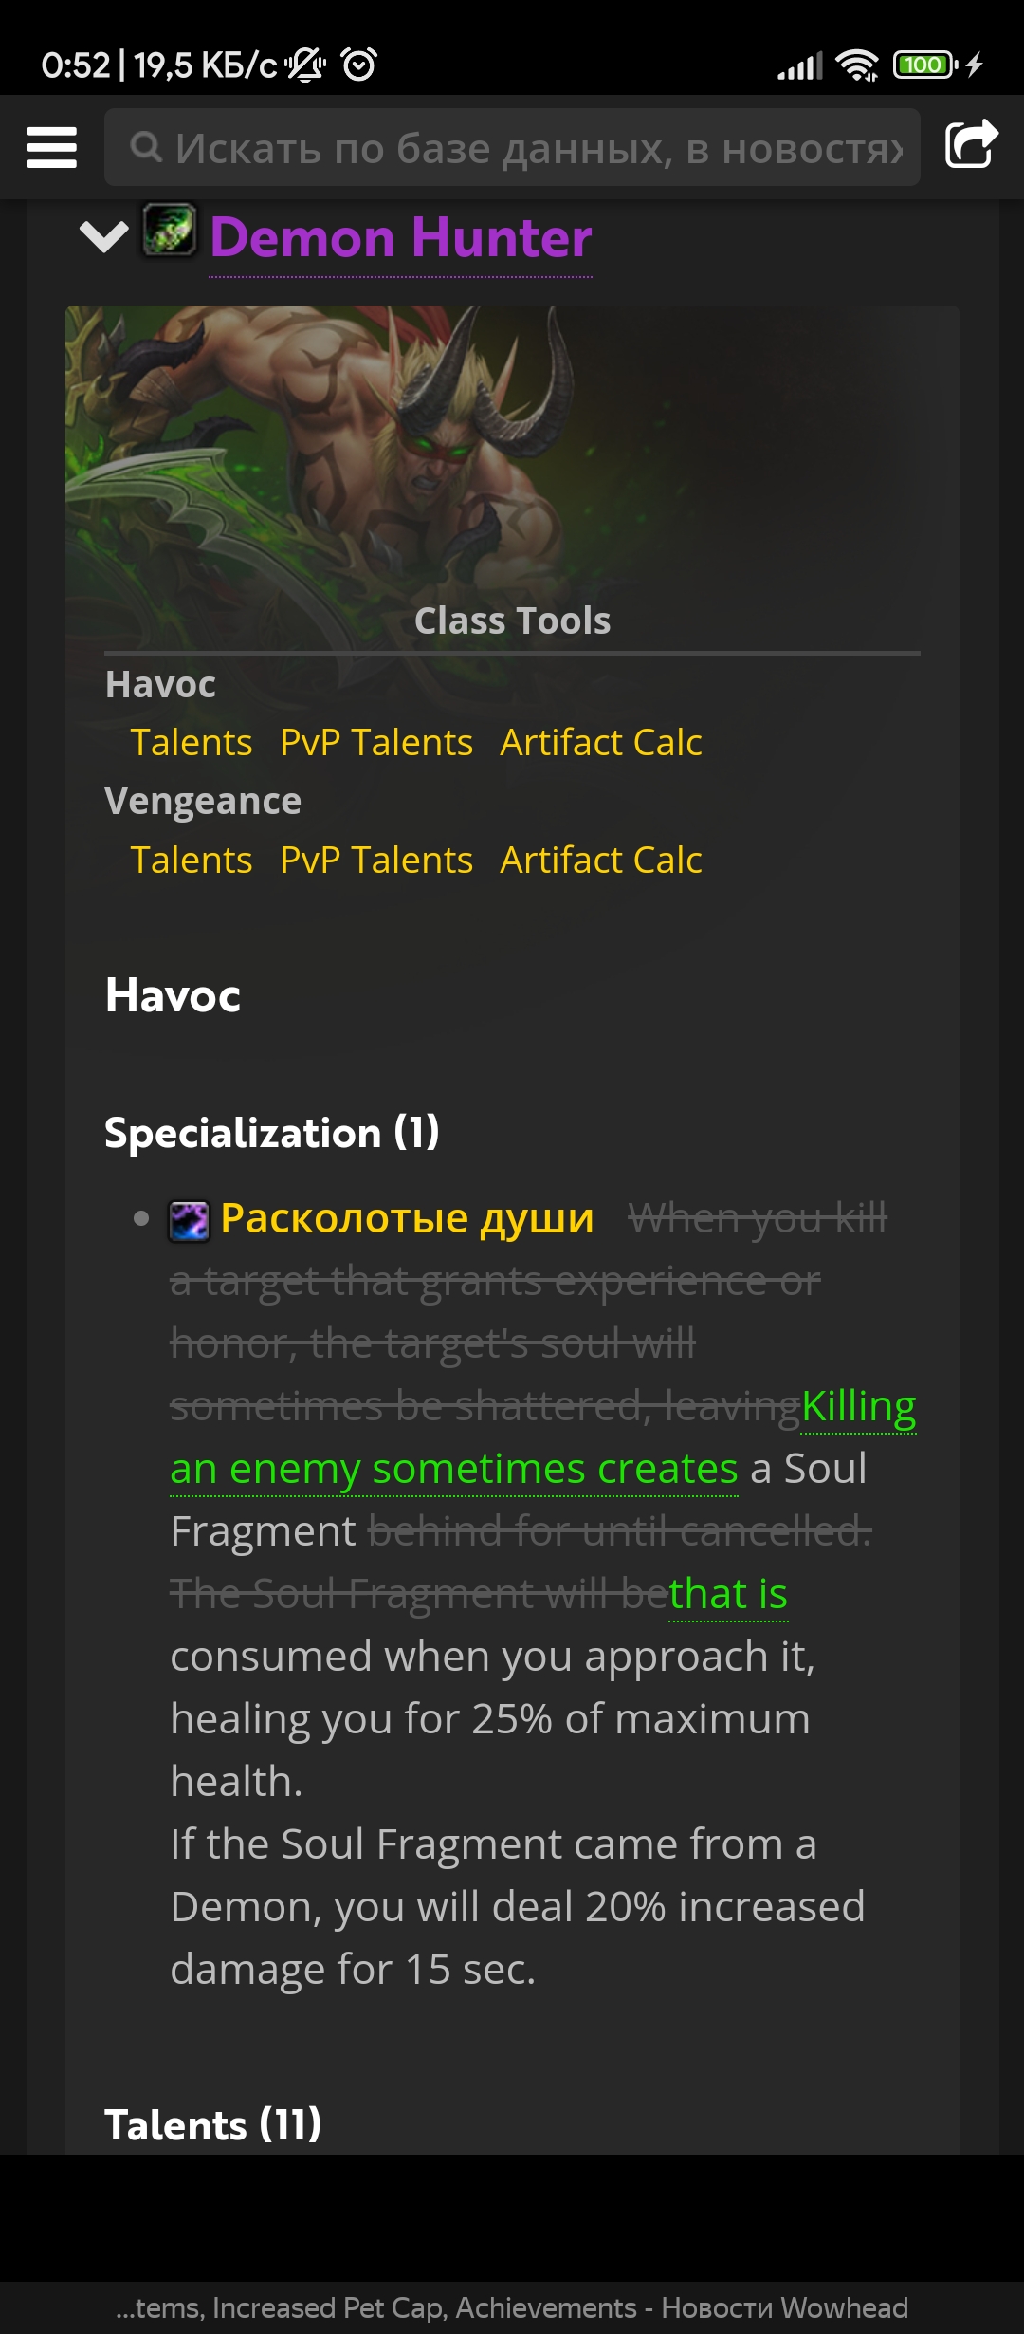Viewport: 1024px width, 2334px height.
Task: Tap the Demon Hunter class icon
Action: click(170, 230)
